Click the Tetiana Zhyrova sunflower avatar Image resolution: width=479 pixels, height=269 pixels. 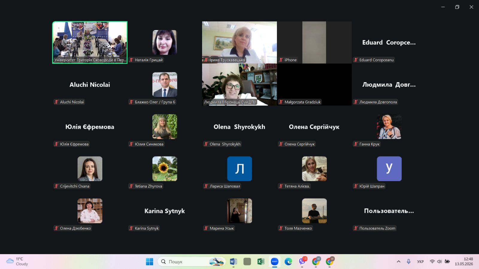pos(165,169)
